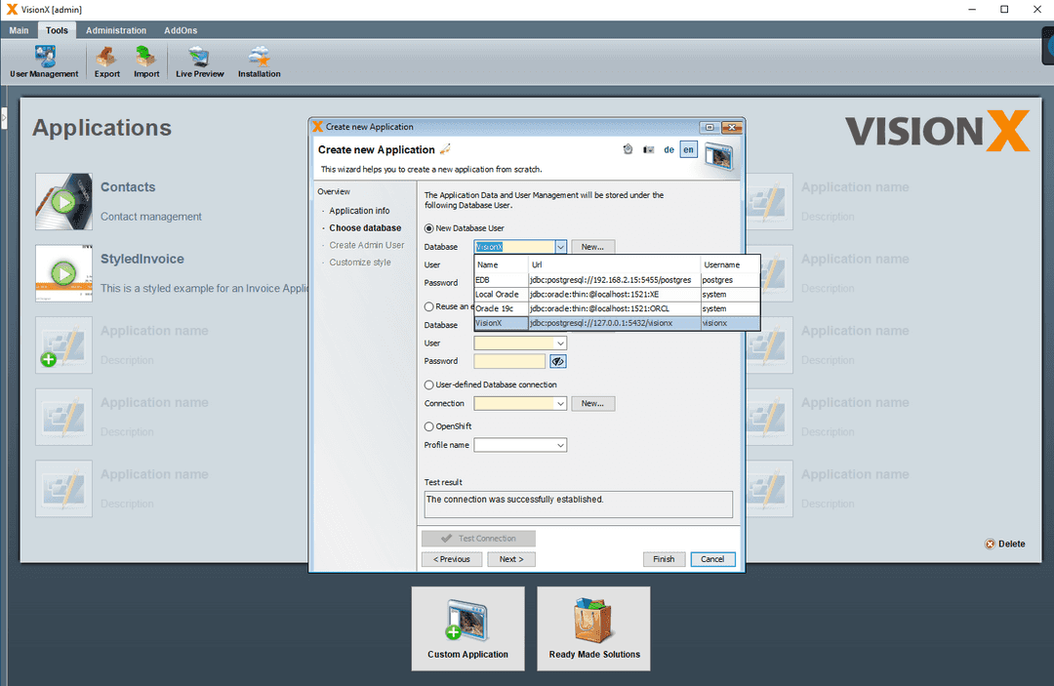Open the Database dropdown in the wizard
Image resolution: width=1054 pixels, height=686 pixels.
(559, 246)
